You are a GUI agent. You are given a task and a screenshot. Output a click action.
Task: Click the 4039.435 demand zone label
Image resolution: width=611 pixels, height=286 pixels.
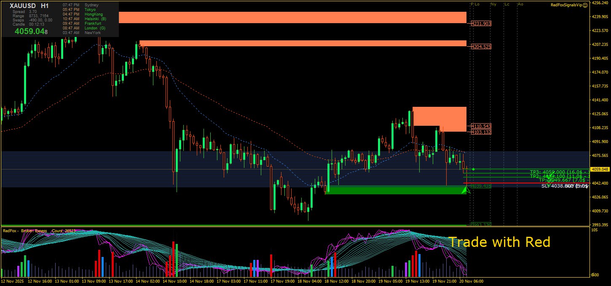tap(481, 186)
